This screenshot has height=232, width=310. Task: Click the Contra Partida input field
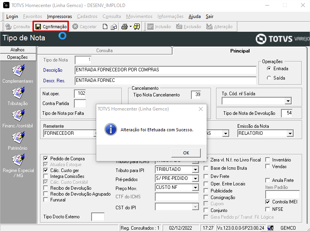(80, 103)
